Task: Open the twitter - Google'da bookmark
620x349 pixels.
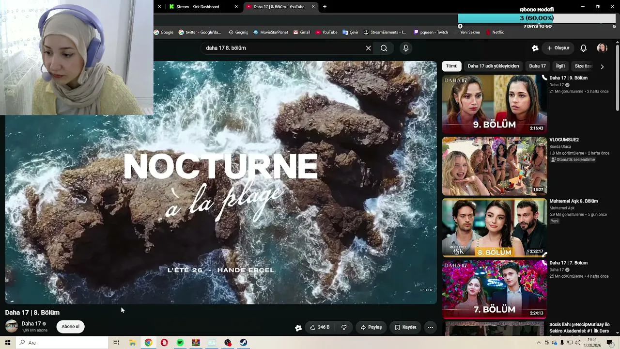Action: [200, 32]
